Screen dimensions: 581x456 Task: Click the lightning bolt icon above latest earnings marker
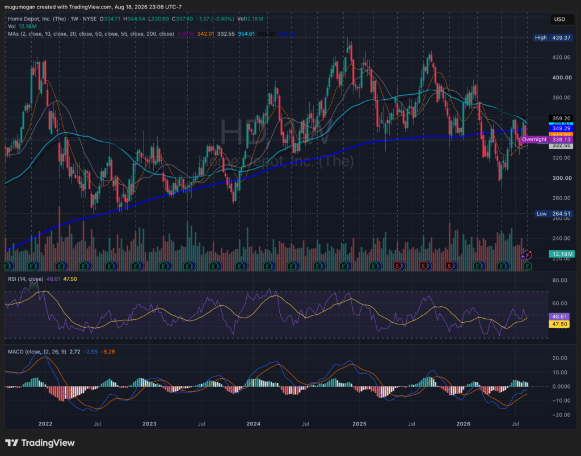pyautogui.click(x=527, y=255)
